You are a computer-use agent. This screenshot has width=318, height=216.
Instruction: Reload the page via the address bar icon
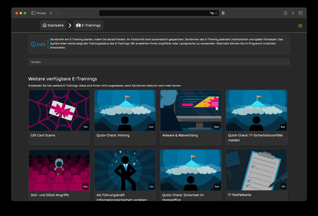[216, 13]
